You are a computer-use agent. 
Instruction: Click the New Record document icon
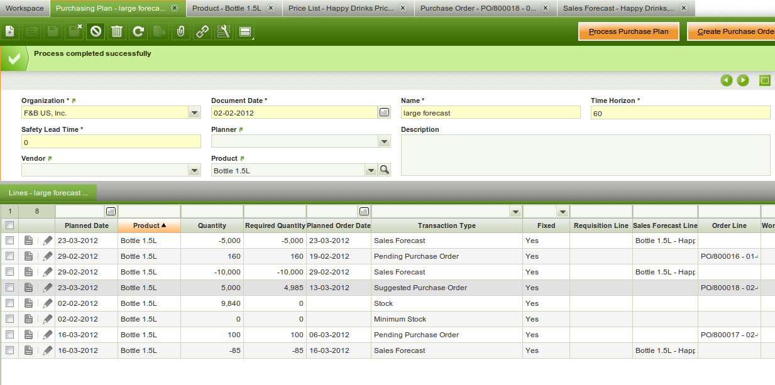[x=10, y=31]
